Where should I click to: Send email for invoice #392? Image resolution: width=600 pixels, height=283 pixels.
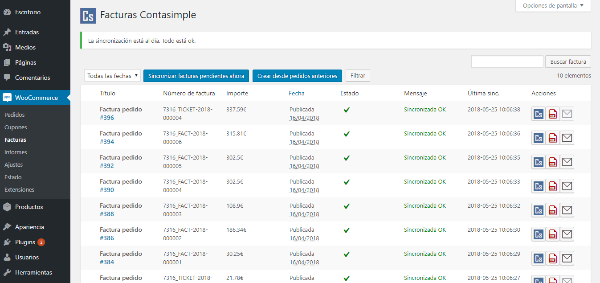(567, 162)
